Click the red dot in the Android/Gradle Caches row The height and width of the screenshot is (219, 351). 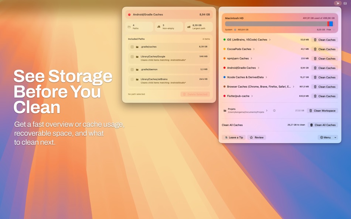(x=224, y=68)
